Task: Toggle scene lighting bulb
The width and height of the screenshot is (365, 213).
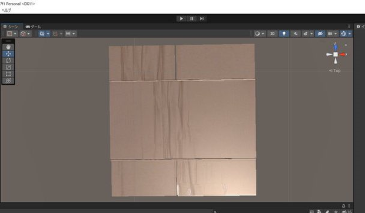Action: tap(284, 34)
